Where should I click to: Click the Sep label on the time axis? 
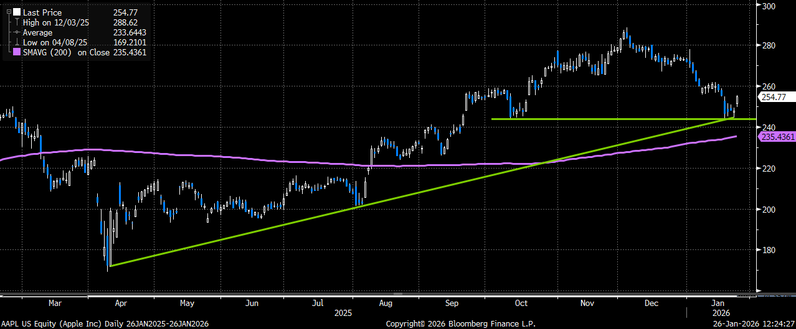[x=452, y=304]
